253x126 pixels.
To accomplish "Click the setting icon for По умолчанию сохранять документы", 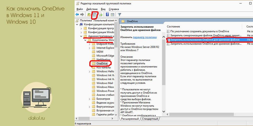I will 168,31.
